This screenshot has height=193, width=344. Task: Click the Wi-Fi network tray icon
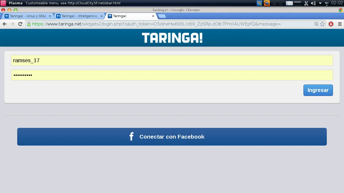[x=327, y=3]
